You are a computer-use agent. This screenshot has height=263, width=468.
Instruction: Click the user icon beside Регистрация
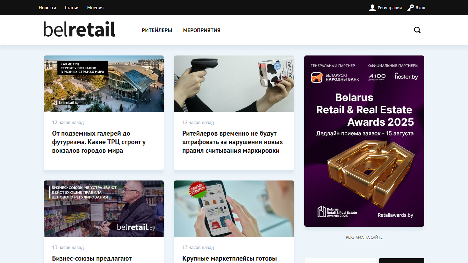pyautogui.click(x=372, y=8)
